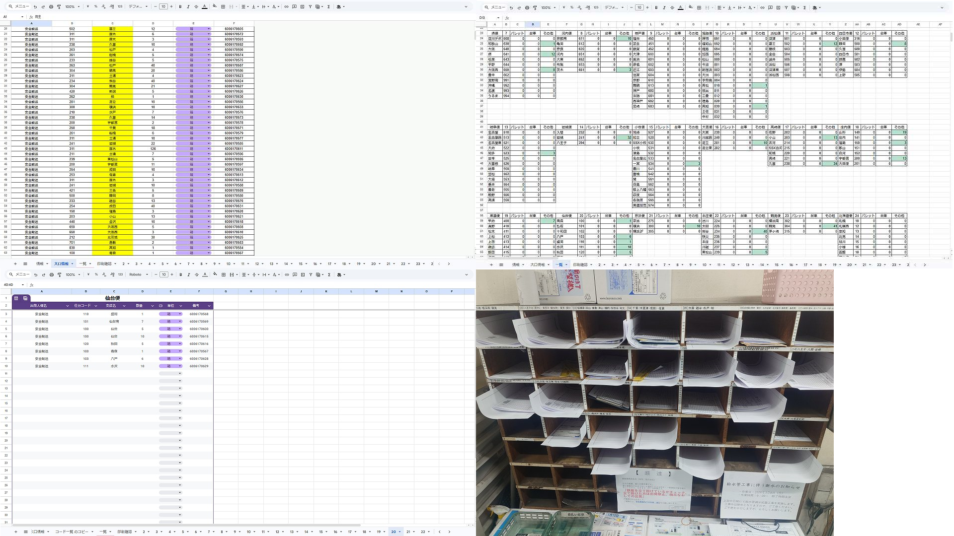954x536 pixels.
Task: Open the Roboto font family dropdown
Action: 138,274
